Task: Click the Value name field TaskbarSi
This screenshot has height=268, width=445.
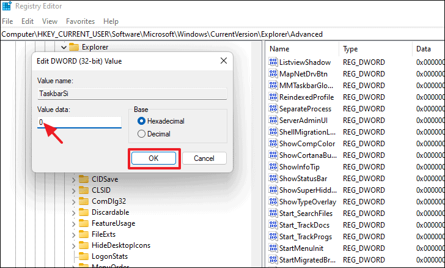Action: (x=132, y=94)
